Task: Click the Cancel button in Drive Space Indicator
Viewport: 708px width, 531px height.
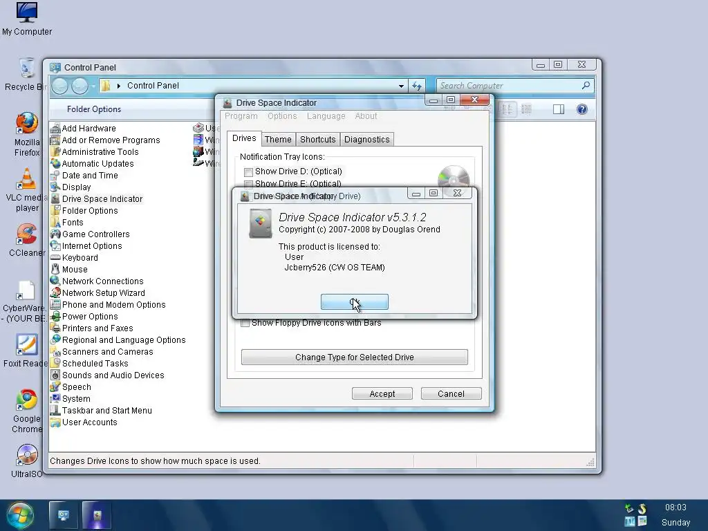Action: coord(451,393)
